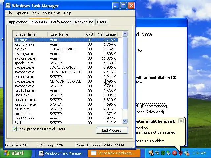Image resolution: width=211 pixels, height=158 pixels.
Task: Select the wscntfy.exe process
Action: [x=66, y=44]
